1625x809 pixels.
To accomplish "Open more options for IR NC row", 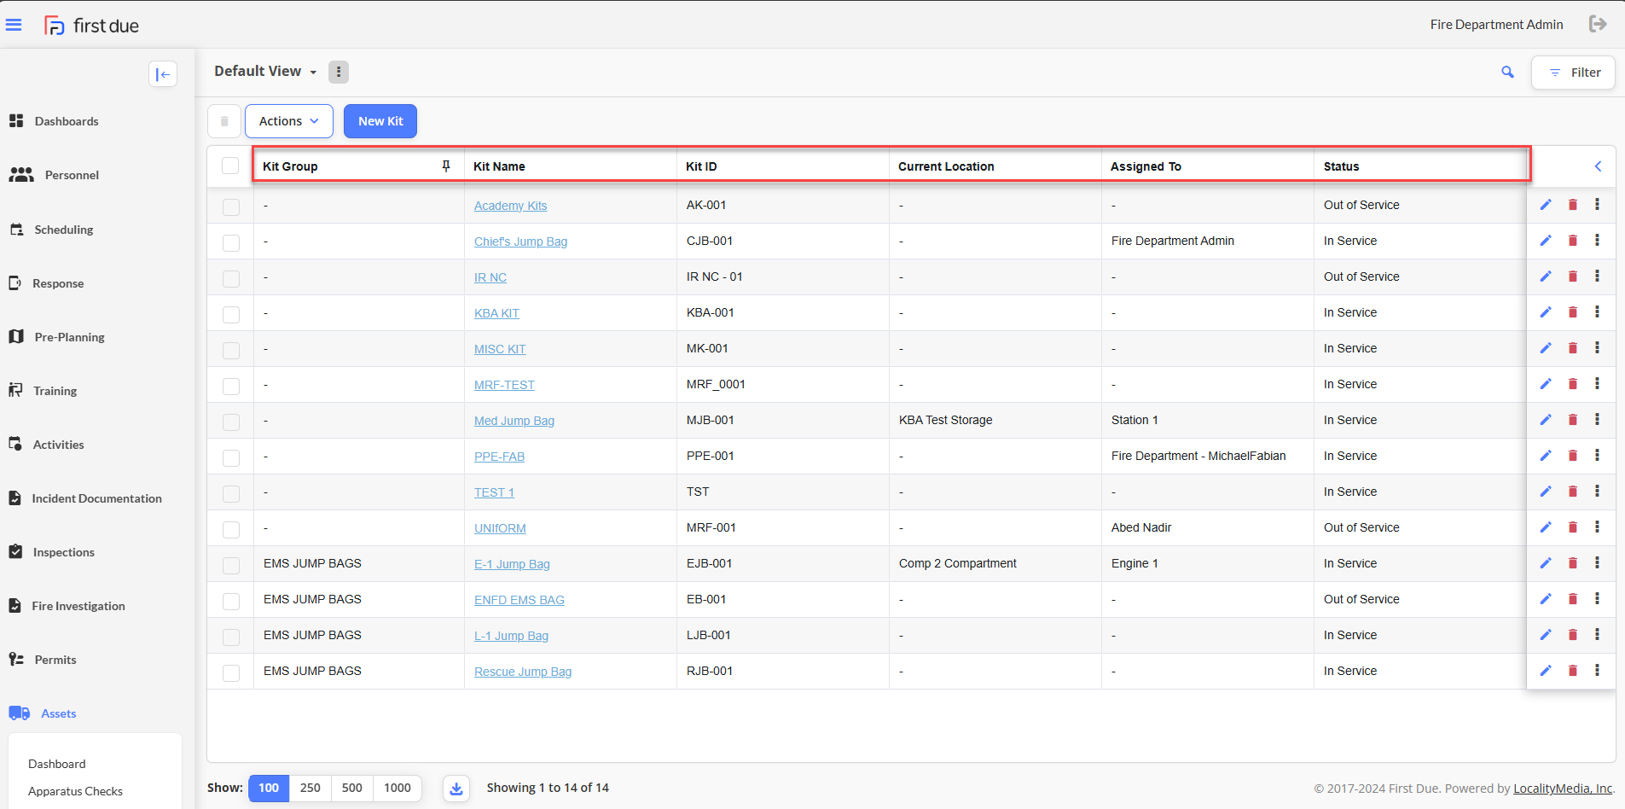I will [x=1598, y=276].
